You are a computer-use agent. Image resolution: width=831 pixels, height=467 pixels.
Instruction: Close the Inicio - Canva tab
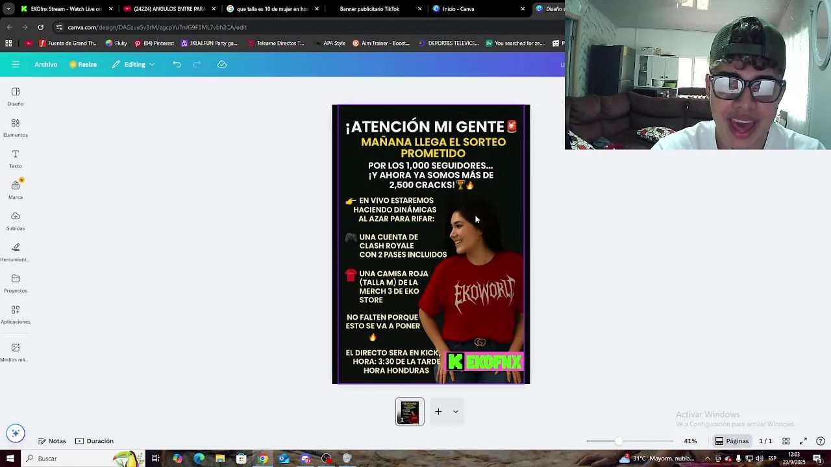523,9
